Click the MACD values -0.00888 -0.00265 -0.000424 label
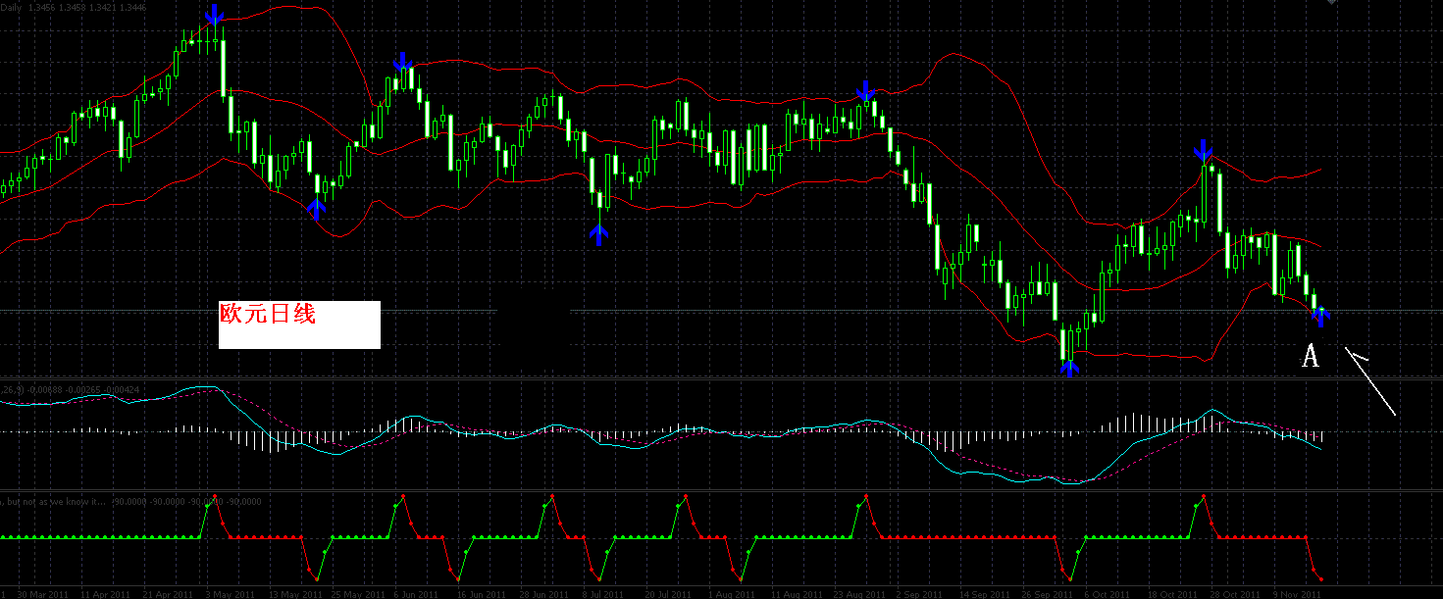The width and height of the screenshot is (1443, 599). click(x=71, y=390)
